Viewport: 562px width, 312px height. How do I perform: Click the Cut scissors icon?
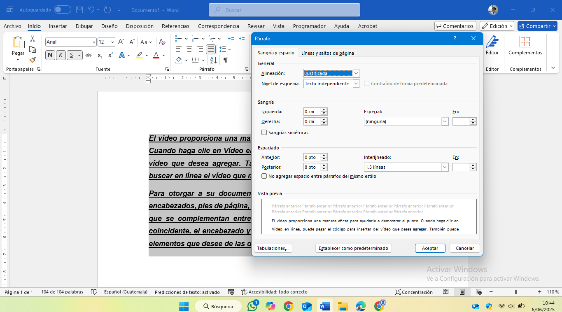pyautogui.click(x=33, y=39)
